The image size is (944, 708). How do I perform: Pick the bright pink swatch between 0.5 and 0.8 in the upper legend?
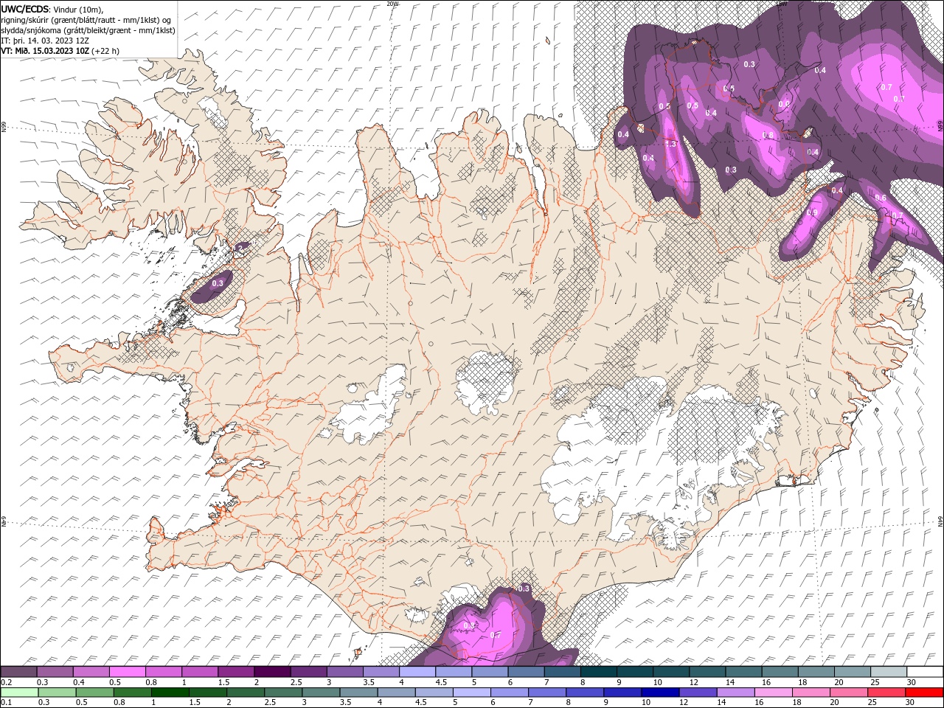[128, 672]
